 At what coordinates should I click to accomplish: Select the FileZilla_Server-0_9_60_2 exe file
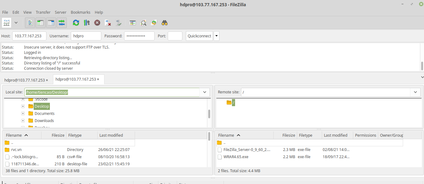[x=310, y=150]
